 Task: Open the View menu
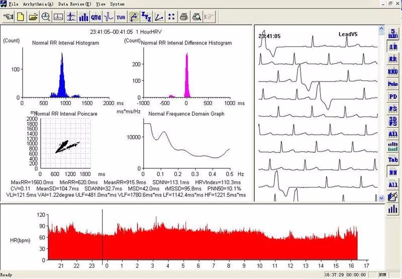pyautogui.click(x=100, y=4)
